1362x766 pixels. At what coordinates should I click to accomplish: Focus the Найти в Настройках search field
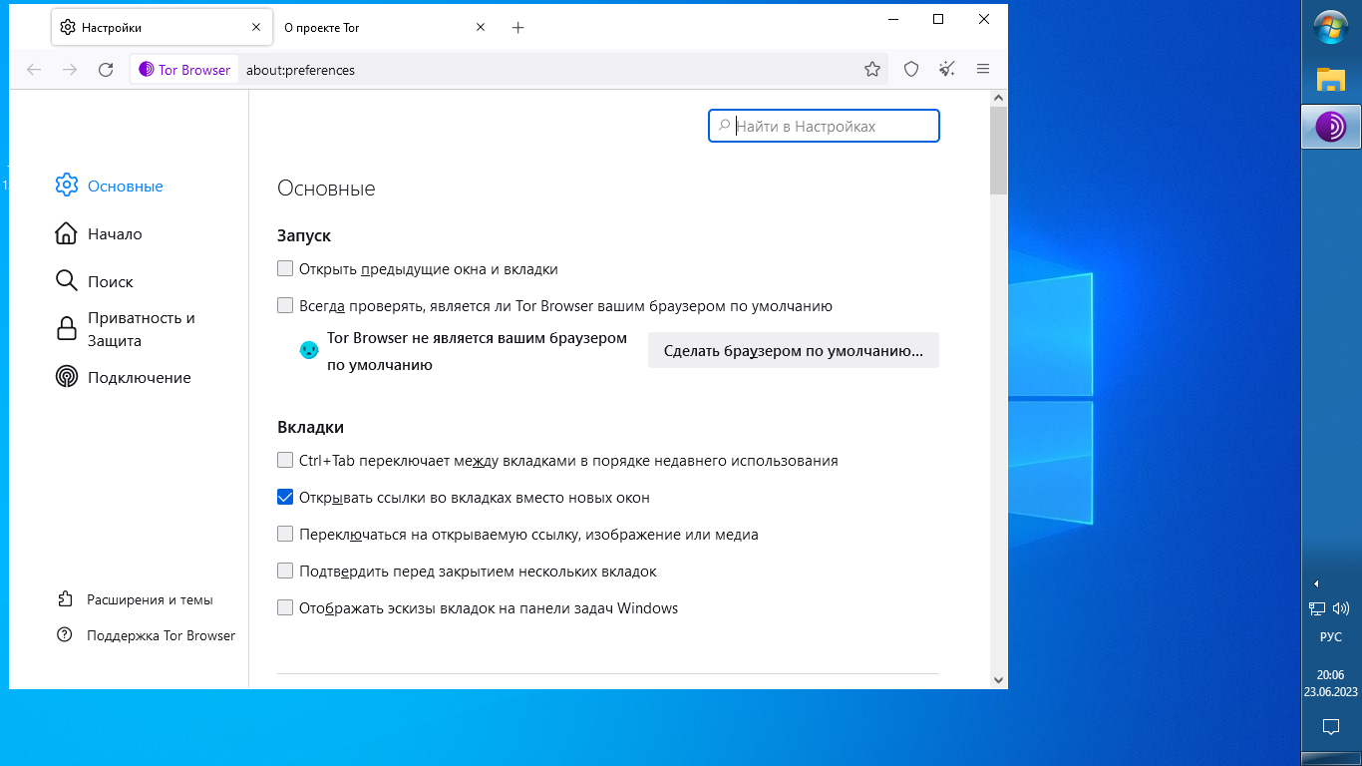point(824,126)
